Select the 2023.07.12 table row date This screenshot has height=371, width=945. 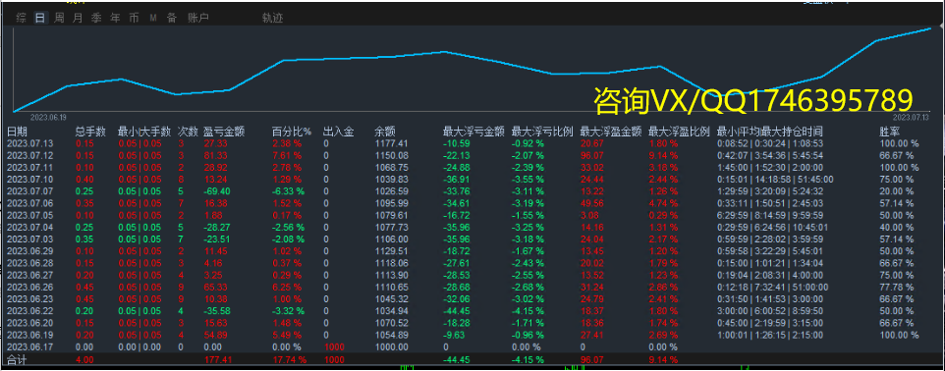pos(30,155)
